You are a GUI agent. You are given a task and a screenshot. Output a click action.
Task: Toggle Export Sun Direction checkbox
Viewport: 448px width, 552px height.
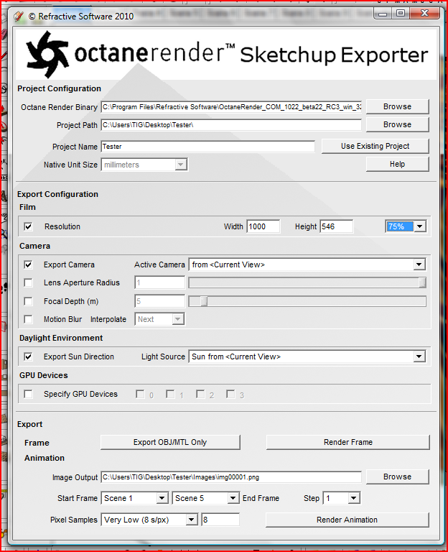click(29, 356)
